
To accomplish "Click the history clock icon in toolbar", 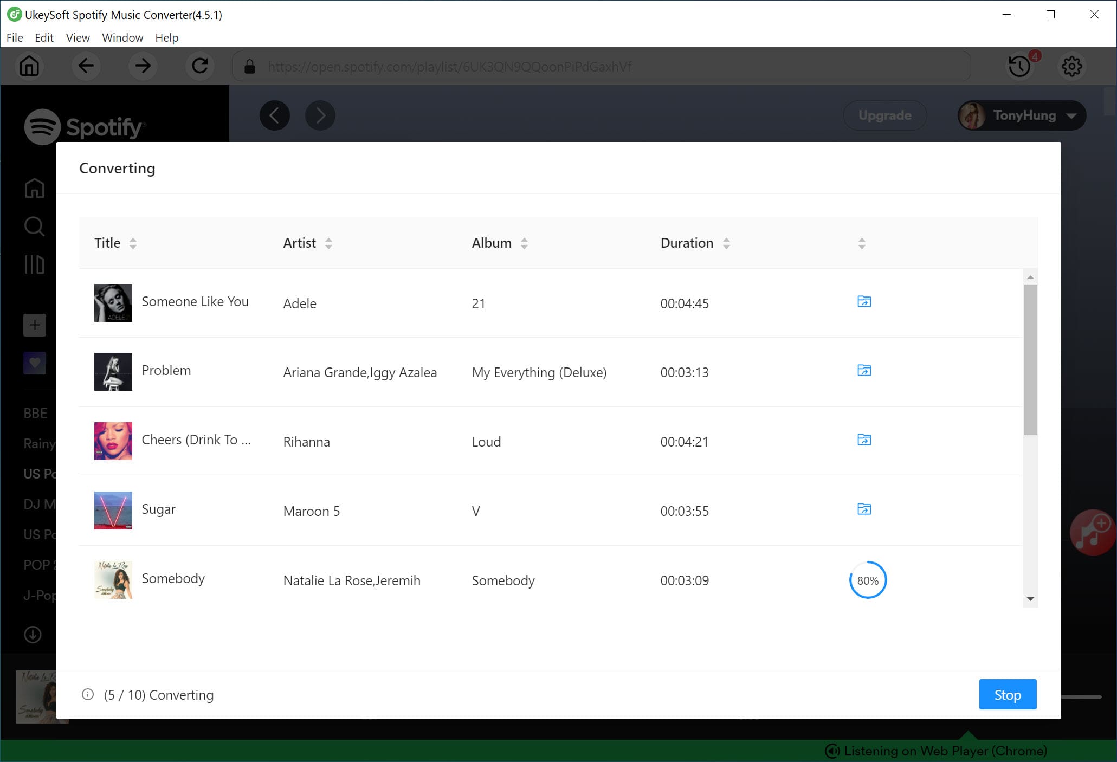I will point(1019,66).
